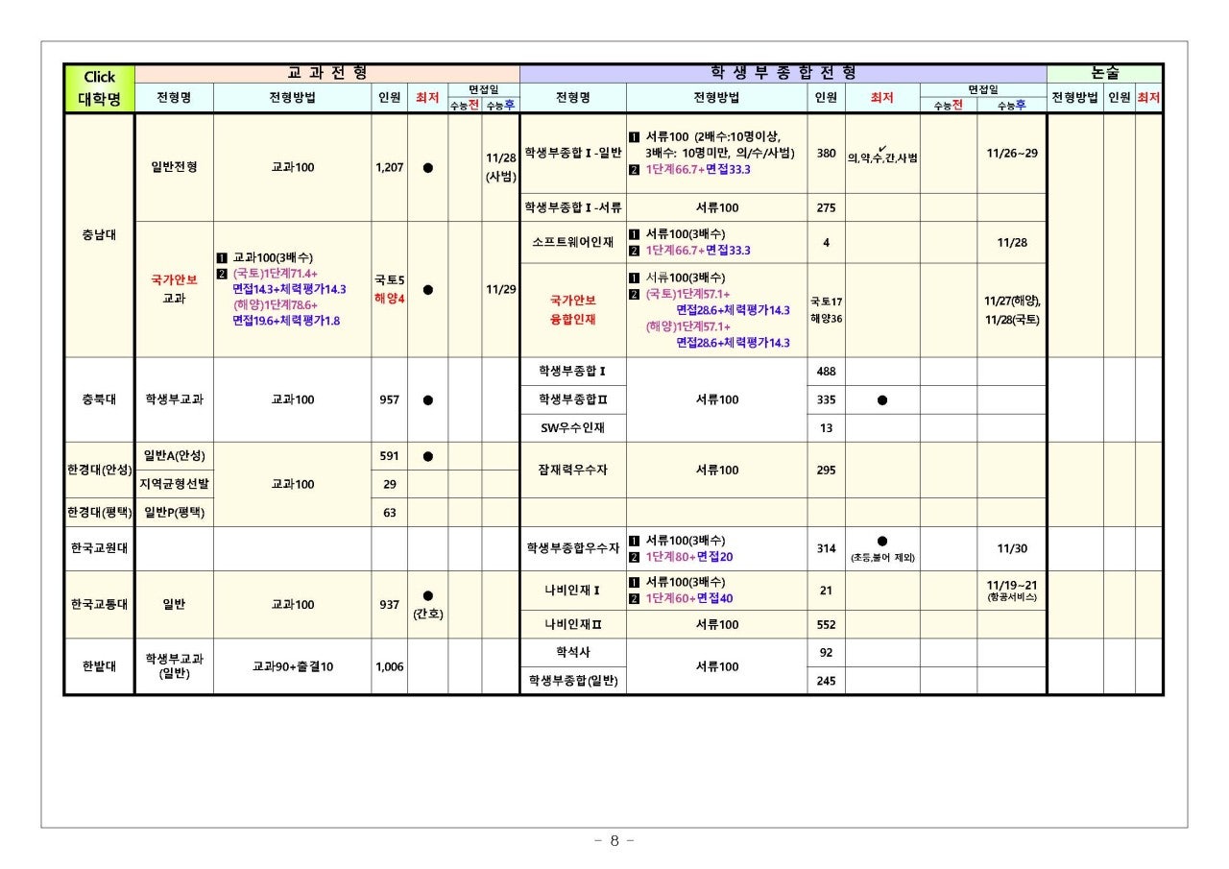Image resolution: width=1229 pixels, height=869 pixels.
Task: Click the 11/27(해양), 11/28(국토) date cell
Action: [x=1012, y=309]
